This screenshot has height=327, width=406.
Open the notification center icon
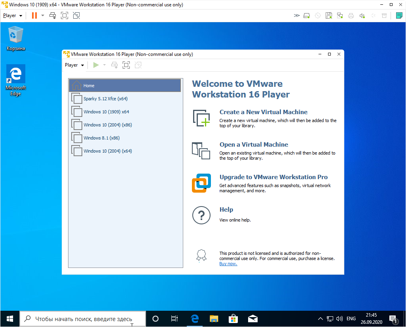pos(393,319)
